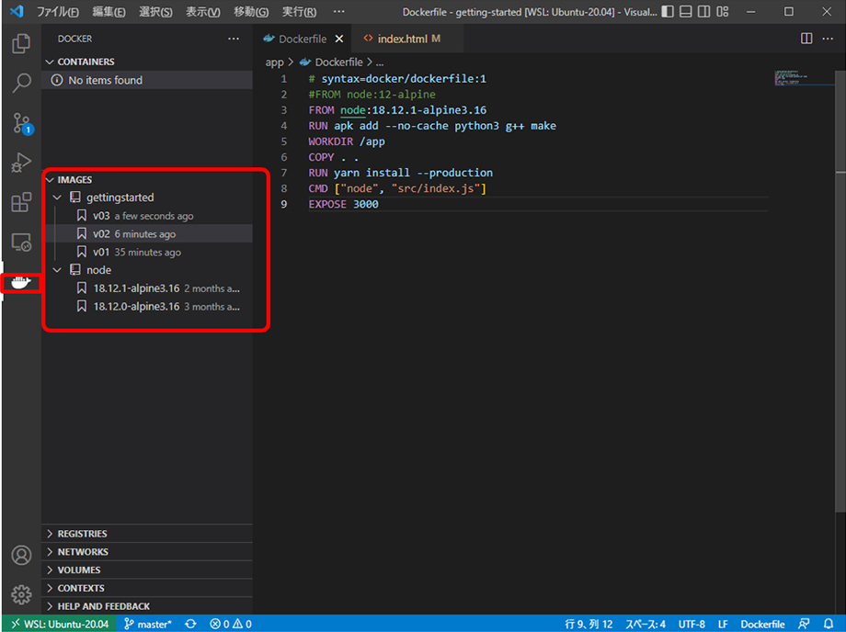Close the Dockerfile tab

[338, 39]
